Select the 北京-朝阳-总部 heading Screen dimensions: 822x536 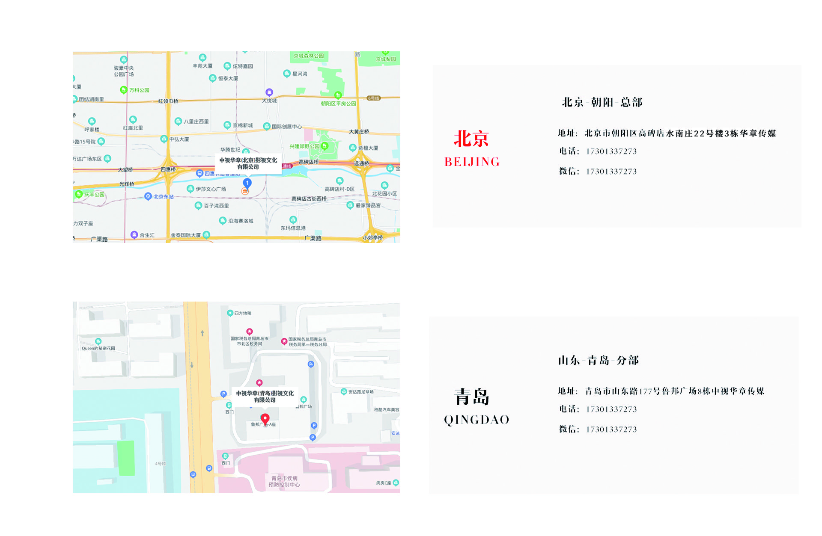(602, 102)
